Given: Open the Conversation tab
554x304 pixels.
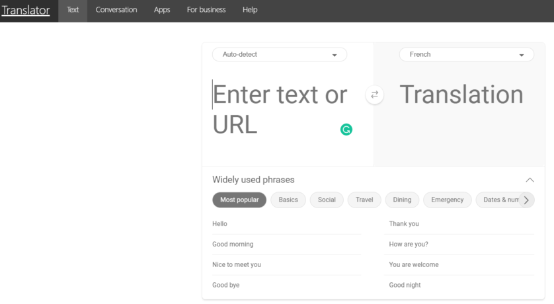Looking at the screenshot, I should point(116,10).
